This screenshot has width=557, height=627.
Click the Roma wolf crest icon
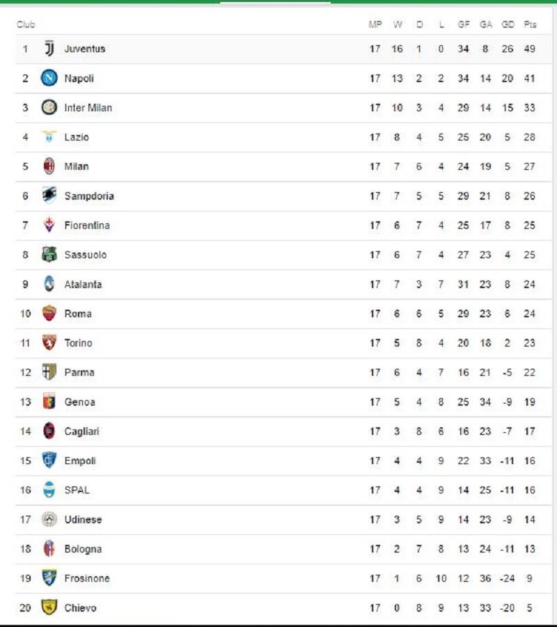[x=49, y=313]
